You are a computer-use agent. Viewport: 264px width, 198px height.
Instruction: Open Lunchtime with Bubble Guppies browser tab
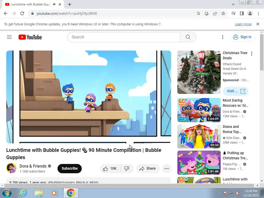[x=30, y=4]
